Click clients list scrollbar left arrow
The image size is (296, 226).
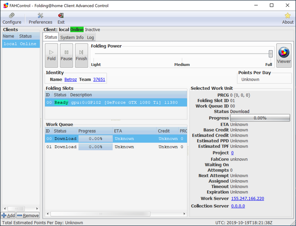tap(5, 209)
